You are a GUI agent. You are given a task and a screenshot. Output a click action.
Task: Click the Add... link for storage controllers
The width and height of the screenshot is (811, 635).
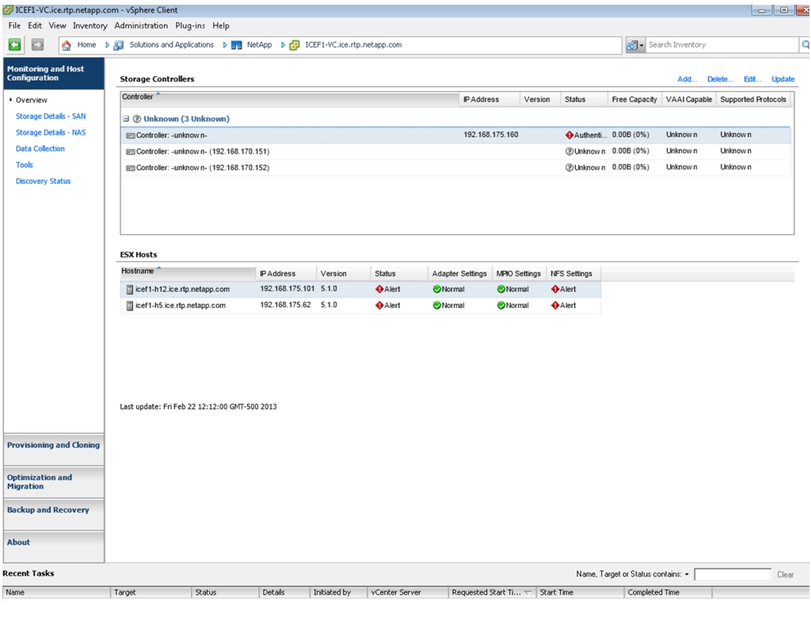[x=687, y=79]
